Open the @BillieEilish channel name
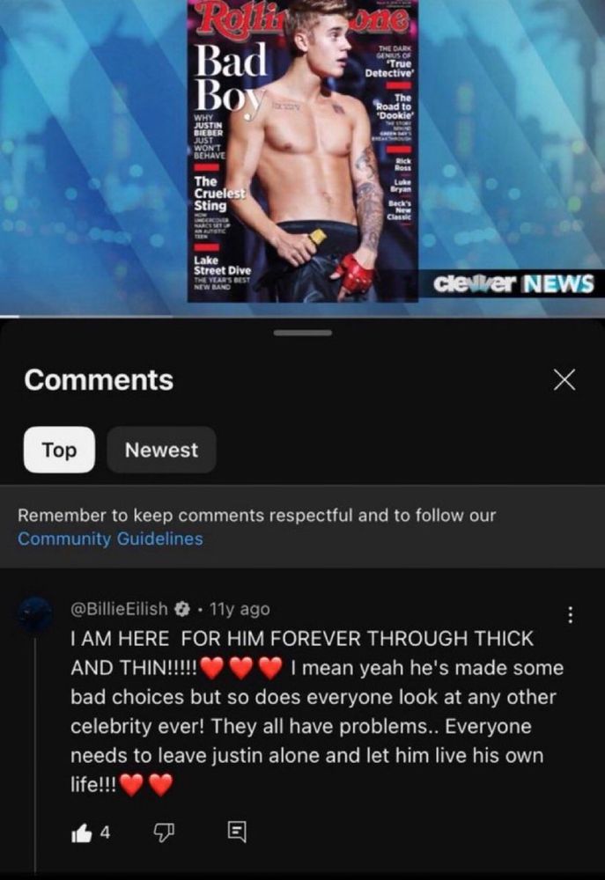605x880 pixels. 119,609
